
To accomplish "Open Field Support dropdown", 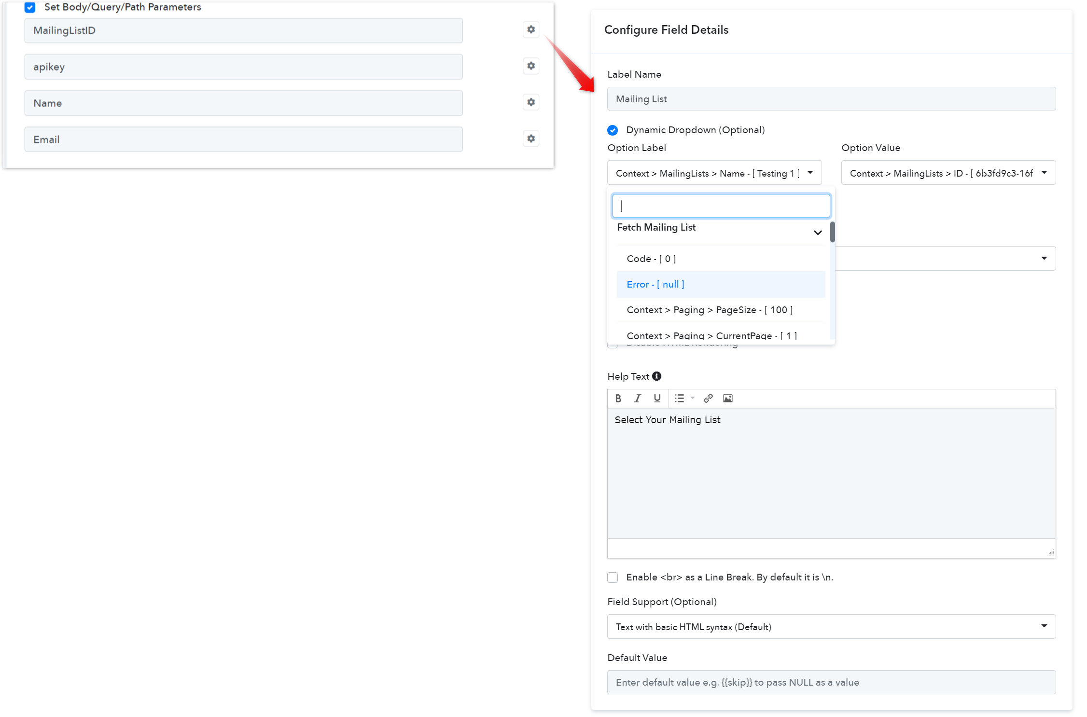I will (x=831, y=626).
